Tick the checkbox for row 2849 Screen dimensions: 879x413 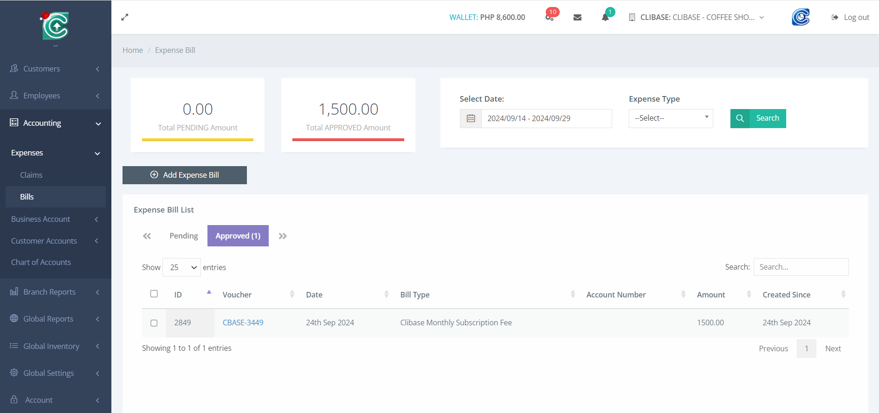tap(154, 323)
